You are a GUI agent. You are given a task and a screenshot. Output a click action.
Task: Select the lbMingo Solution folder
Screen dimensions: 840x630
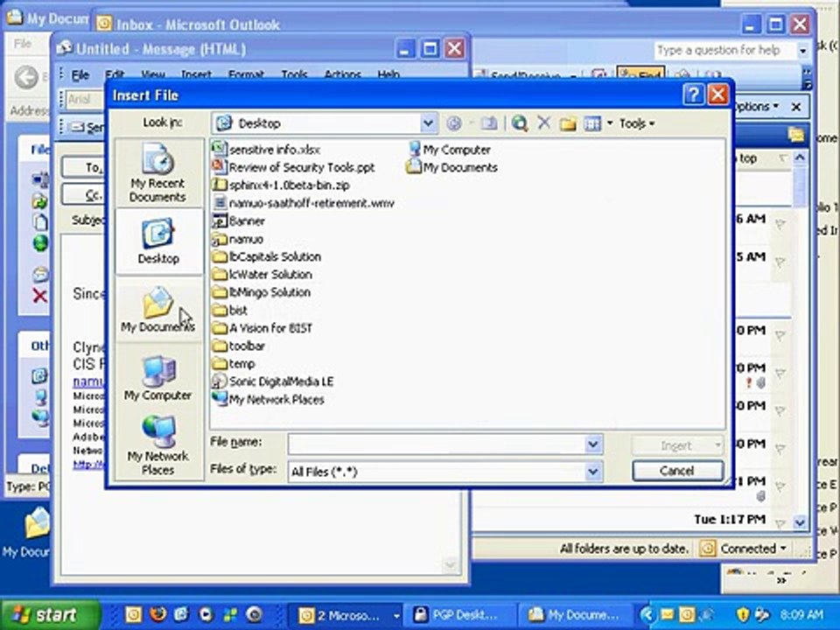(x=262, y=292)
